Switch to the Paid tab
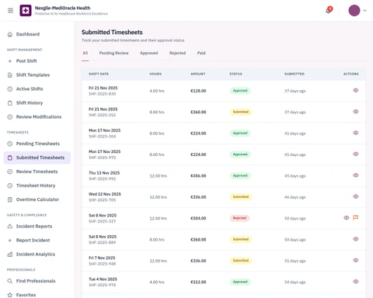 pyautogui.click(x=201, y=54)
